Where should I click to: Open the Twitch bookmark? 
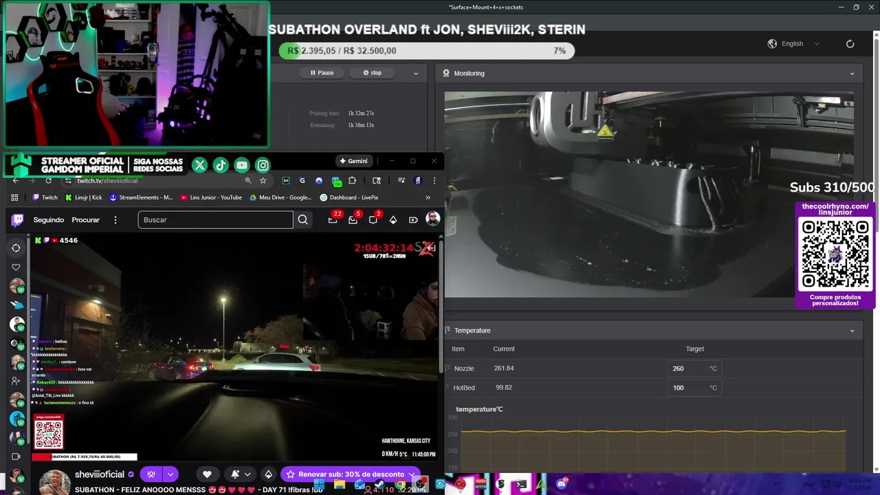(x=45, y=197)
